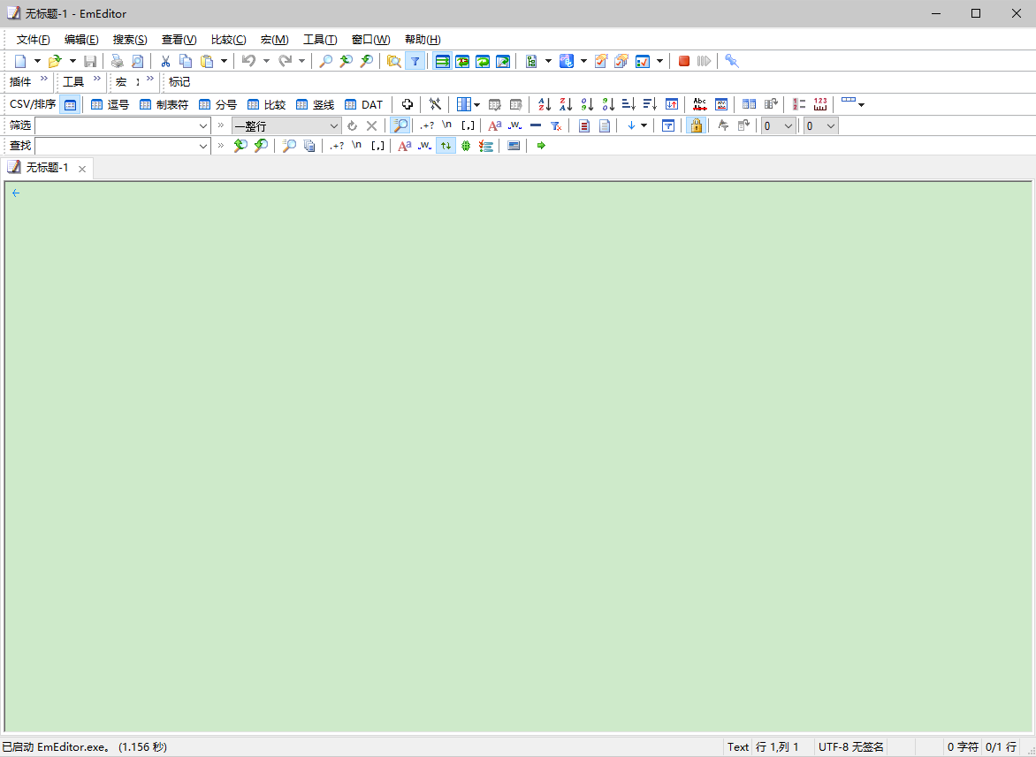Open dropdown arrow next to Paste icon
This screenshot has height=757, width=1036.
tap(224, 61)
